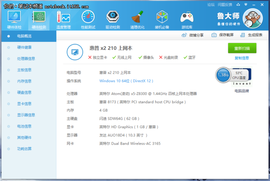The image size is (270, 181).
Task: Open 温度管理 temperature management
Action: coord(64,20)
